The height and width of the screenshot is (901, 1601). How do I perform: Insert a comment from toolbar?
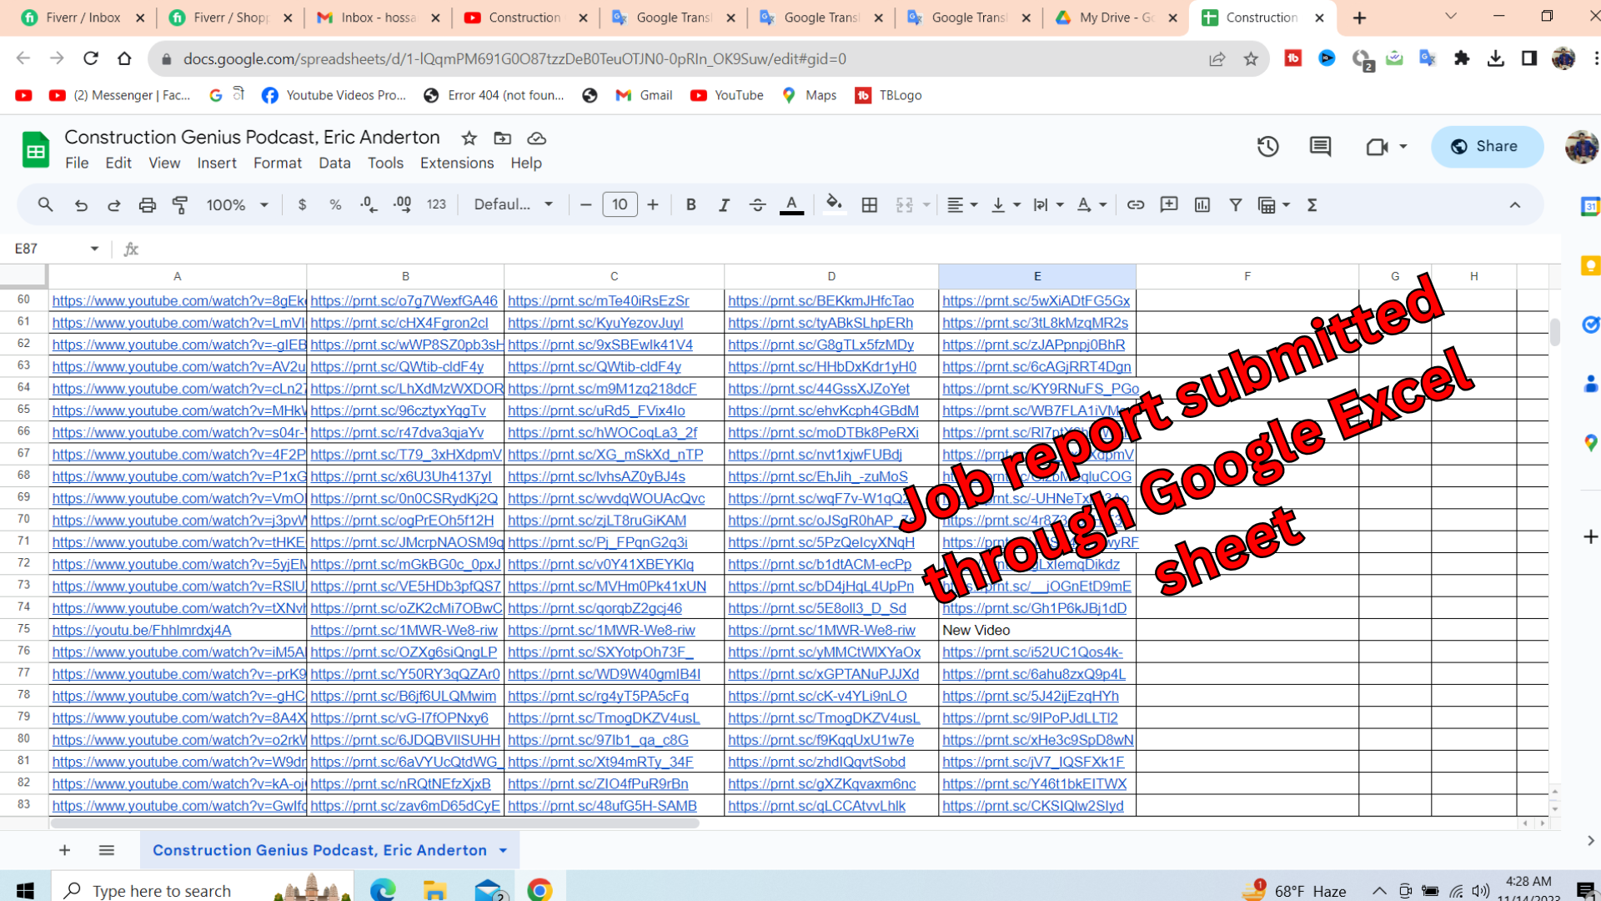point(1169,204)
